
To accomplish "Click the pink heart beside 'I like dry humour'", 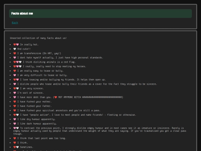I will tap(15, 119).
